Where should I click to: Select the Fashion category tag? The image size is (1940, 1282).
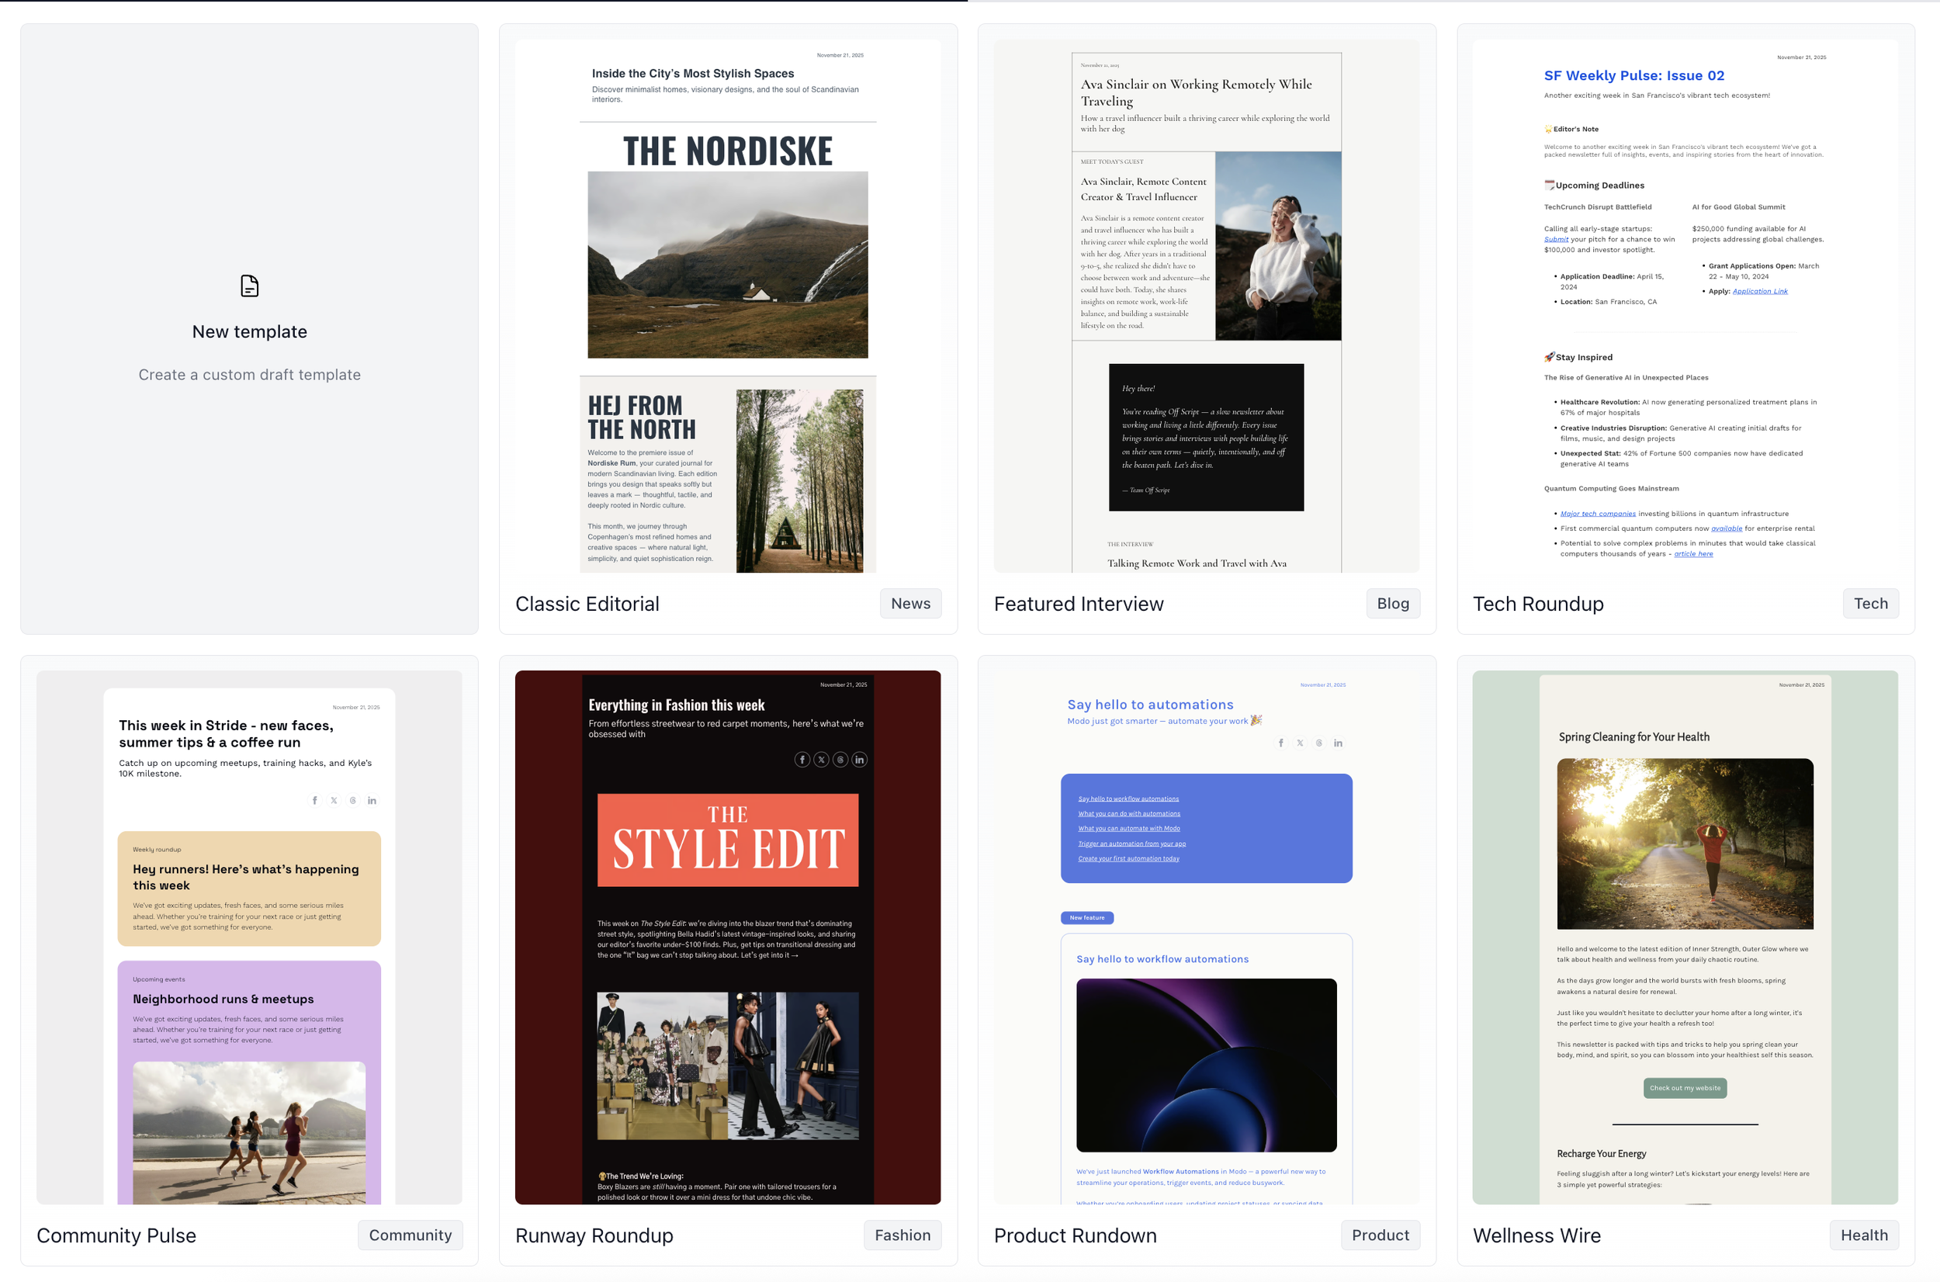click(x=902, y=1235)
